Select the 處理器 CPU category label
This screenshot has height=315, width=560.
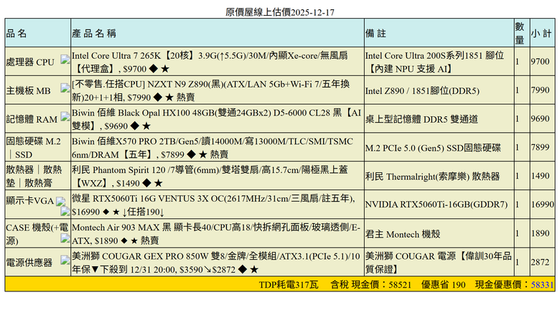[x=30, y=62]
